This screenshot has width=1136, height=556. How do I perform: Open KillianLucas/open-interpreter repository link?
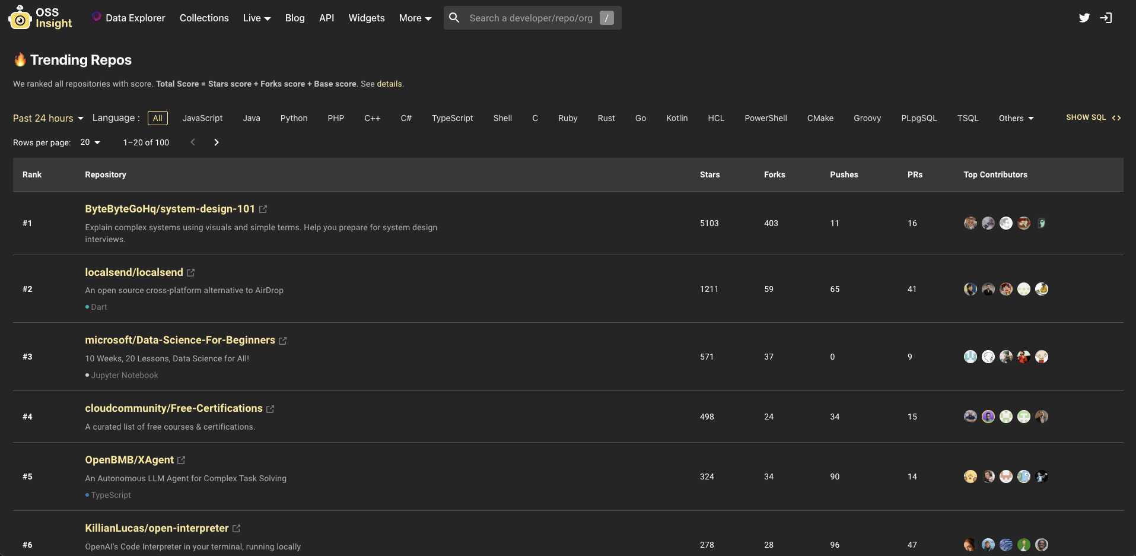157,528
